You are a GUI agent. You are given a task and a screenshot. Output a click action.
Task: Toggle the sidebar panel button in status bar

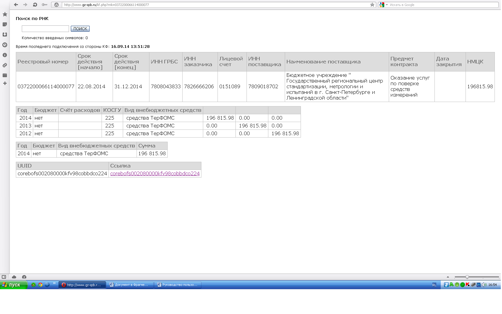[4, 277]
